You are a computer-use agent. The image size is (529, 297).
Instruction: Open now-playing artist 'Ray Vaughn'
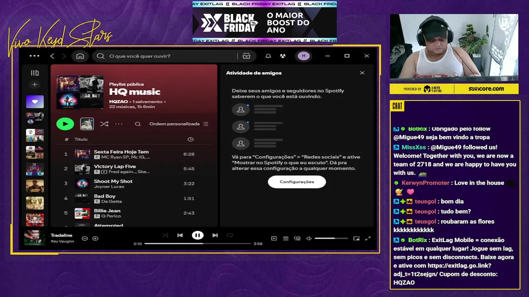coord(62,241)
